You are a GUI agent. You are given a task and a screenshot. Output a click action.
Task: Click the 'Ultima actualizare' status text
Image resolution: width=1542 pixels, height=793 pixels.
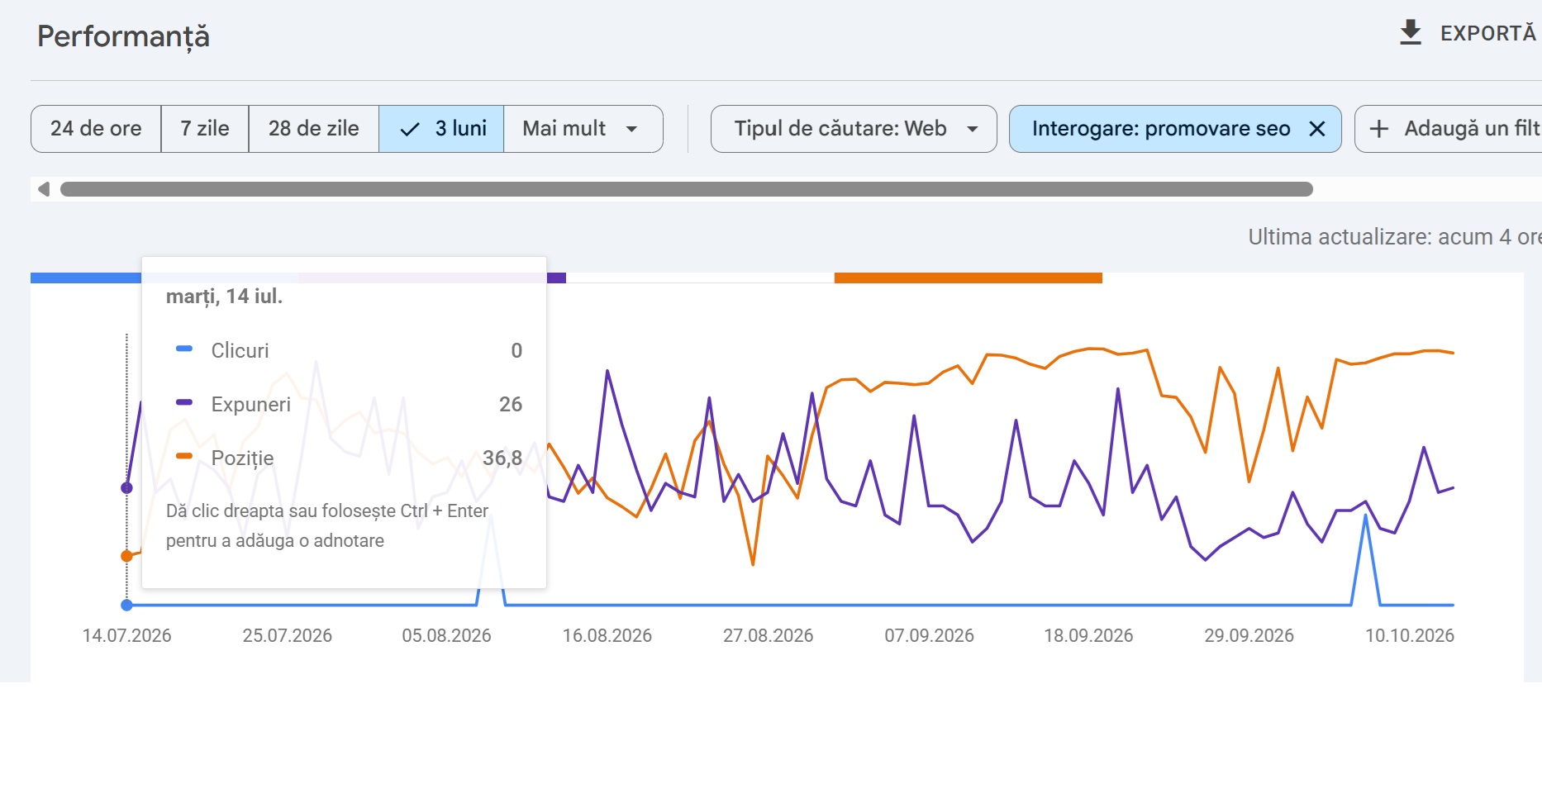coord(1394,237)
